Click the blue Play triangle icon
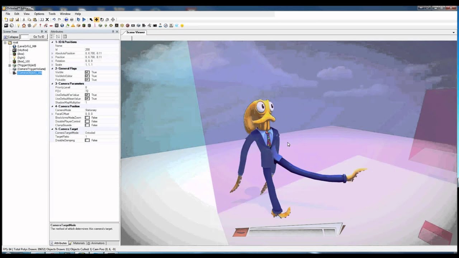Viewport: 459px width, 258px height. 84,19
